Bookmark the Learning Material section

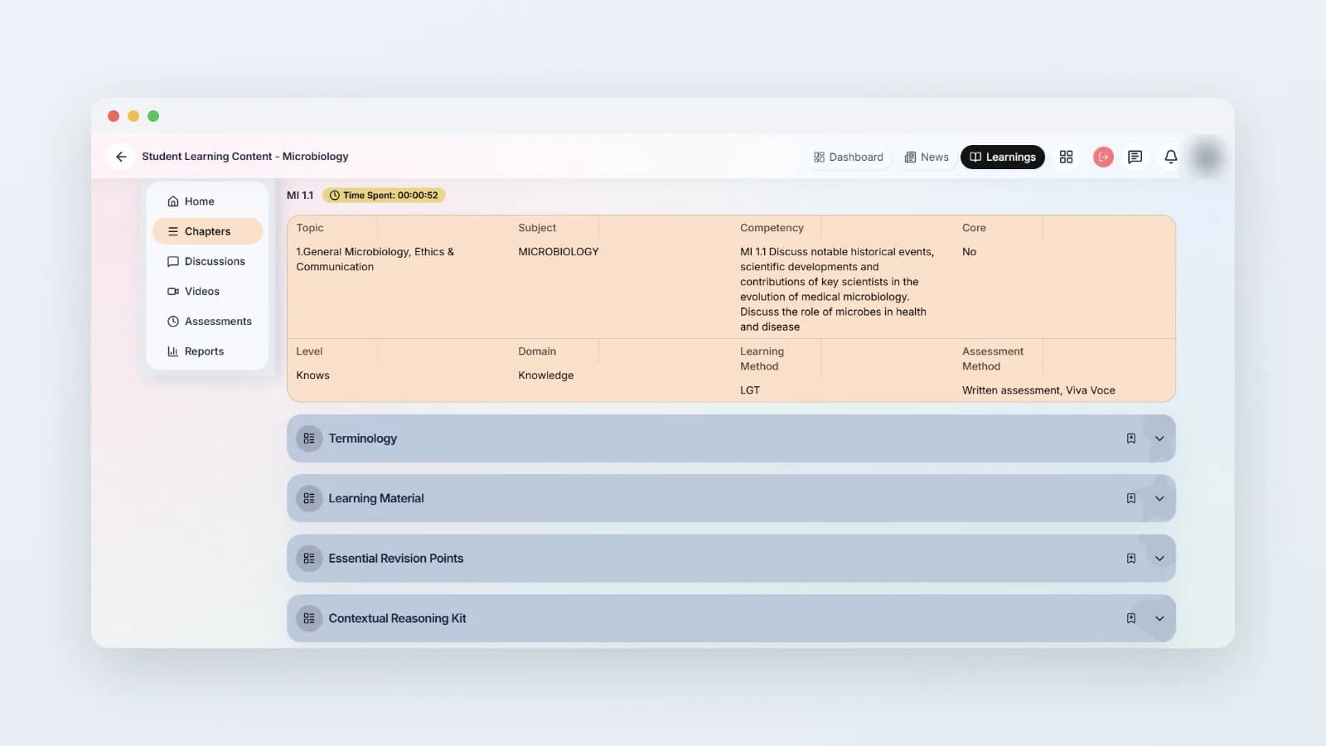1131,498
